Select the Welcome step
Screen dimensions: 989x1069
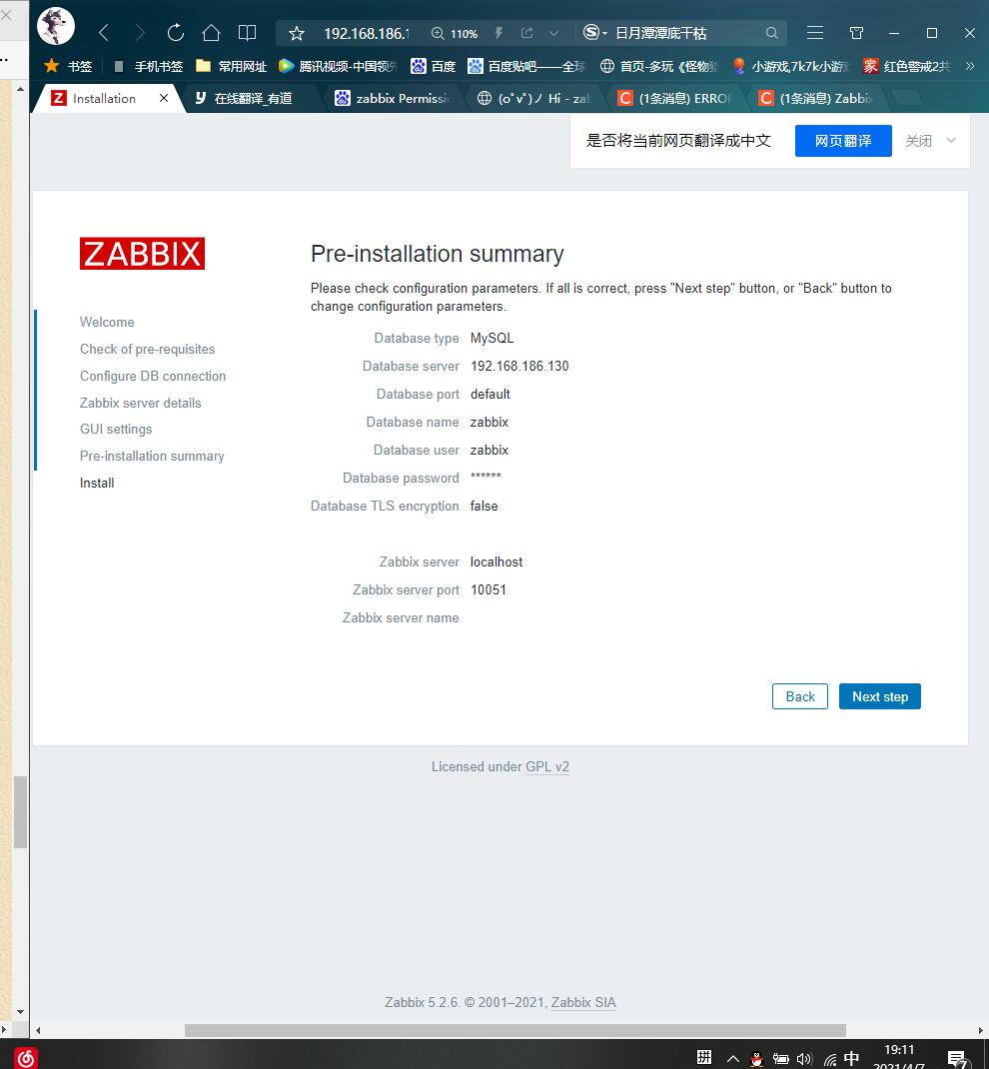(x=107, y=322)
